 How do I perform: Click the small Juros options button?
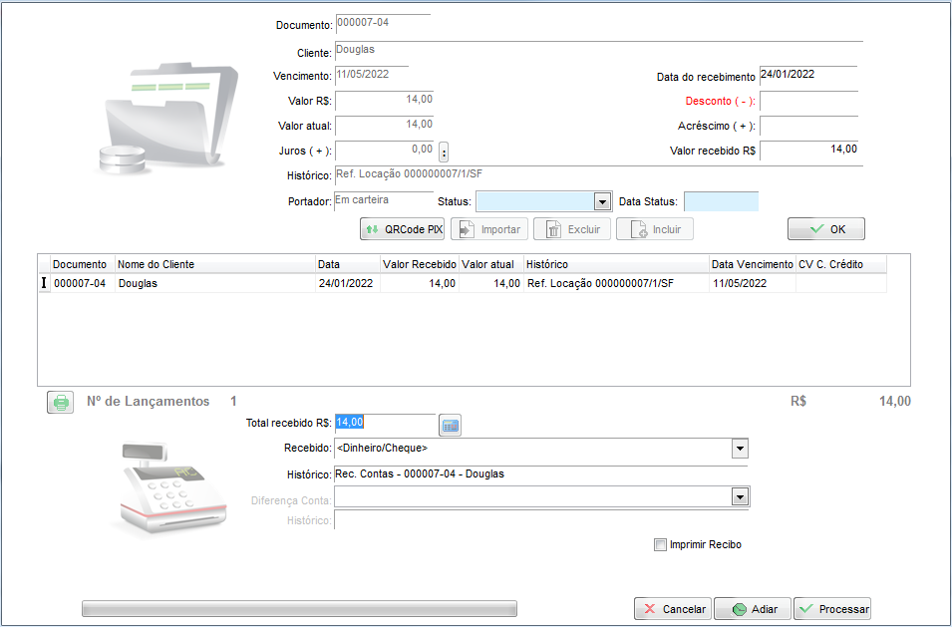(444, 152)
